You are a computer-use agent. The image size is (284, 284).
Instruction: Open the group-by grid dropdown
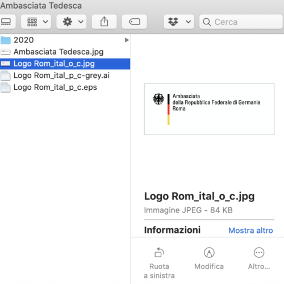click(36, 22)
